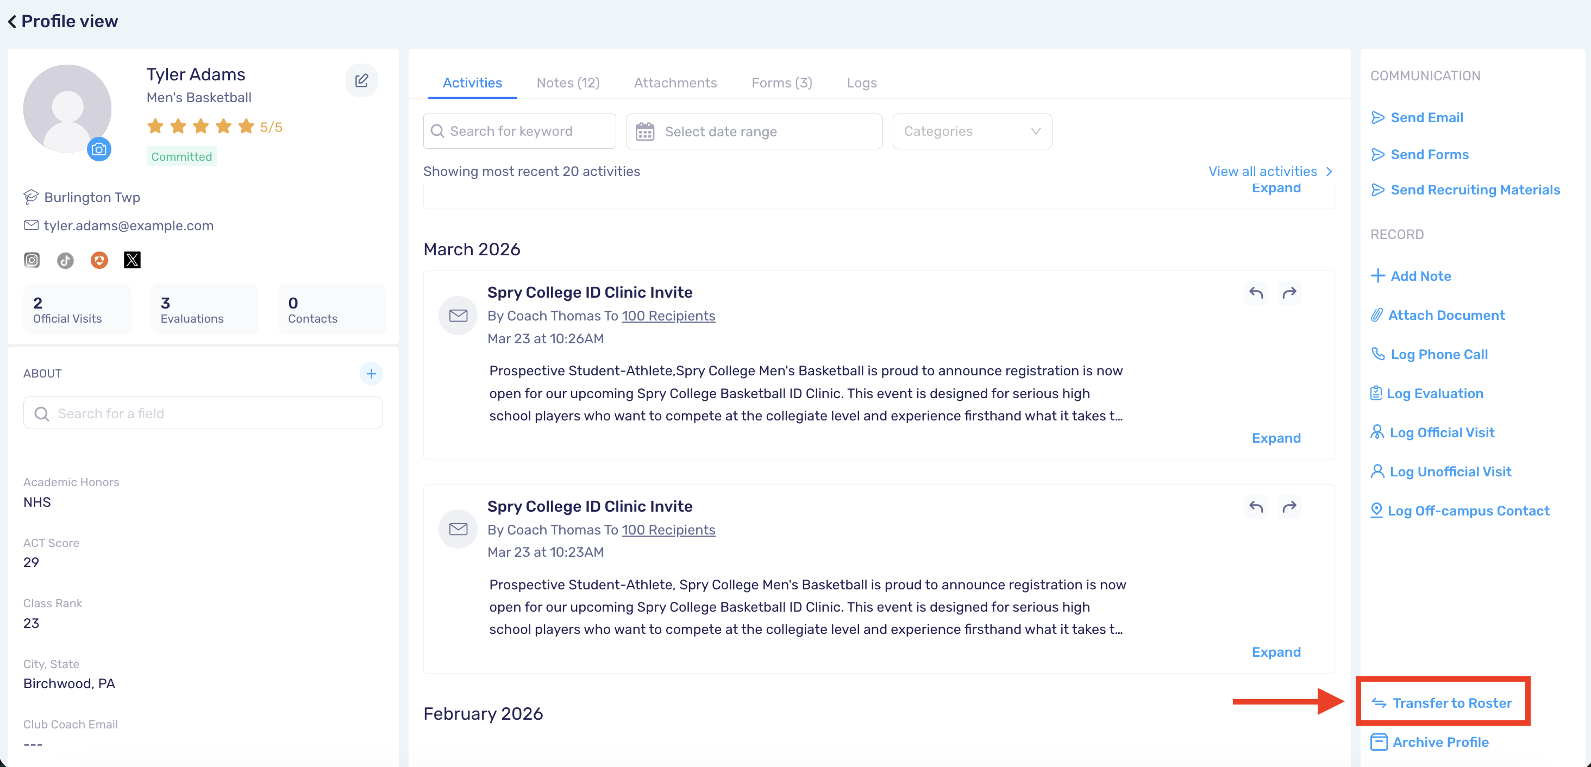
Task: Open the orange social profile icon
Action: click(99, 260)
